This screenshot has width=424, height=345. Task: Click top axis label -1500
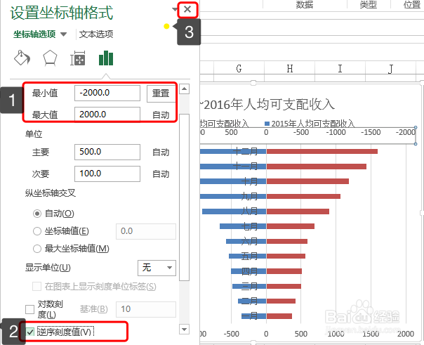[x=371, y=132]
